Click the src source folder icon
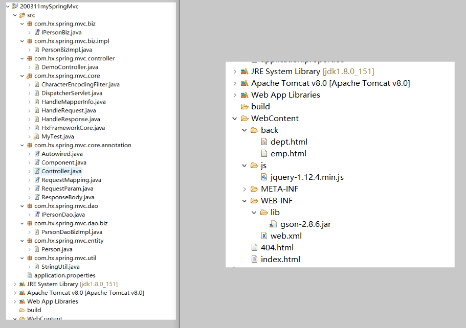The image size is (466, 328). pos(23,15)
